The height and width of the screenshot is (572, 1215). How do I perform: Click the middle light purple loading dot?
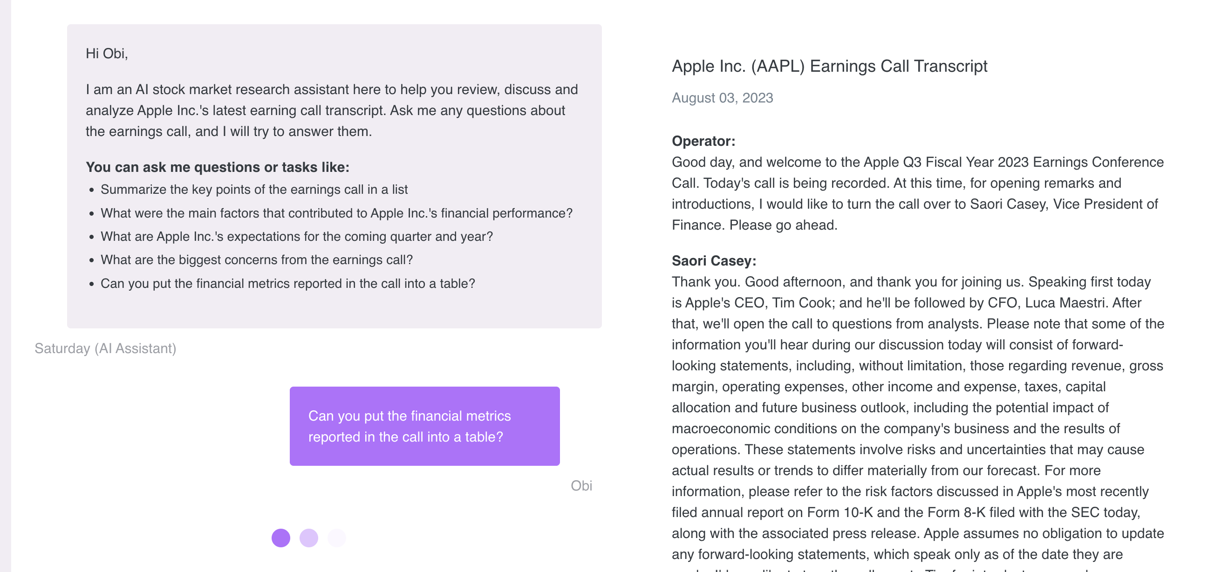coord(308,538)
